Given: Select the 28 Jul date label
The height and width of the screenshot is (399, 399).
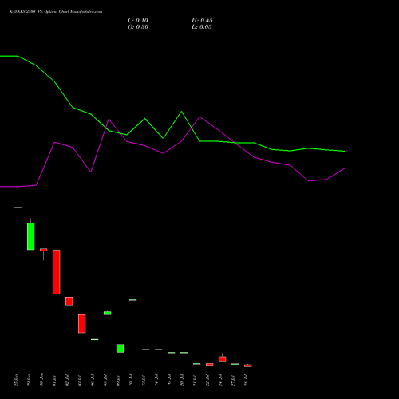Looking at the screenshot, I should tap(246, 380).
